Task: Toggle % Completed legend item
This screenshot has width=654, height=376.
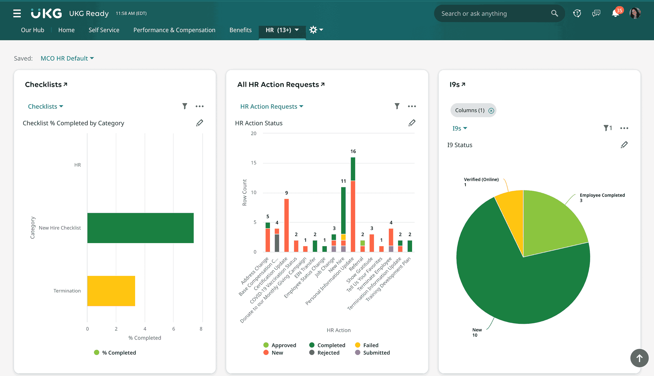Action: click(x=115, y=353)
